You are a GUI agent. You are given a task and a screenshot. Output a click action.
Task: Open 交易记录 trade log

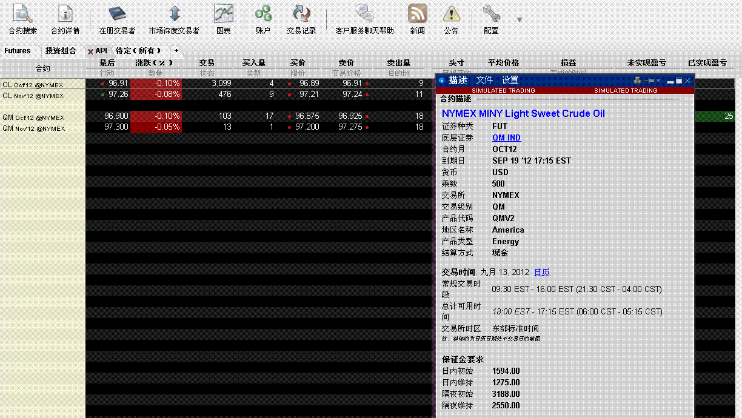point(301,19)
